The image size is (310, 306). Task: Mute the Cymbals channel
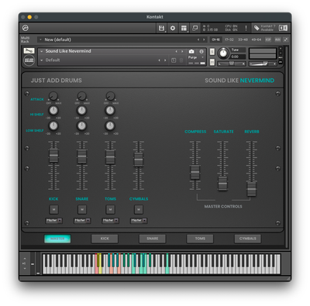(139, 209)
